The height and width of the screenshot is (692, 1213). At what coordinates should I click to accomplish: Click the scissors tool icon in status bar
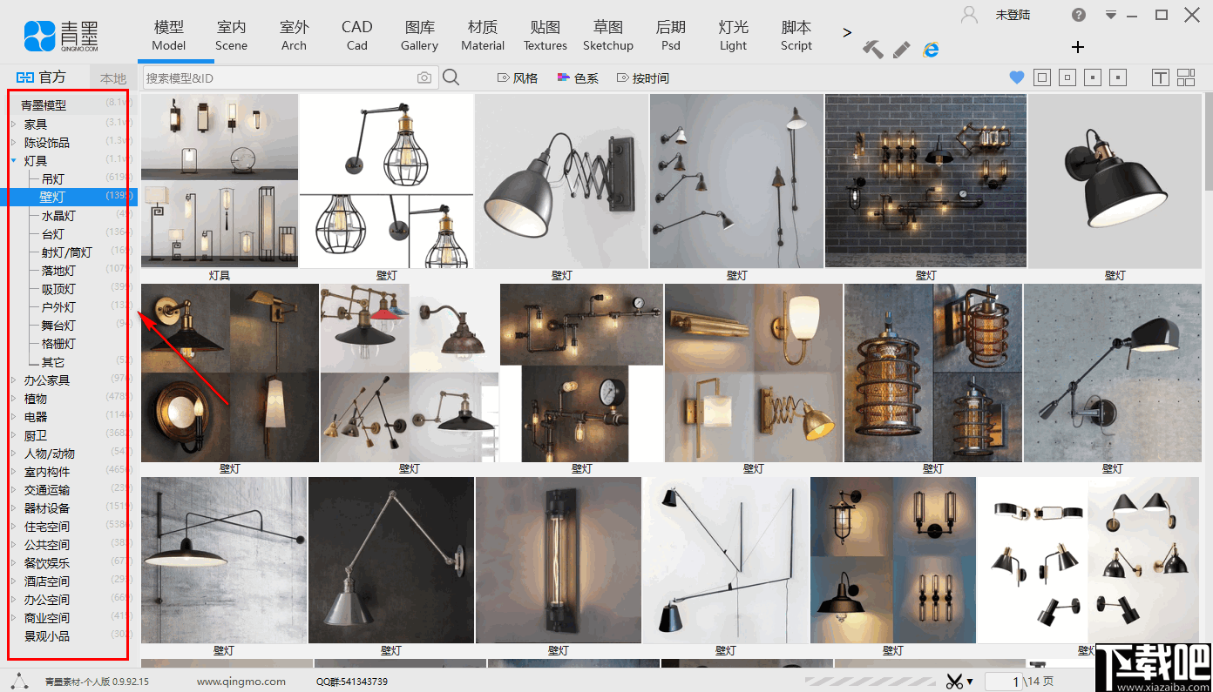[954, 681]
